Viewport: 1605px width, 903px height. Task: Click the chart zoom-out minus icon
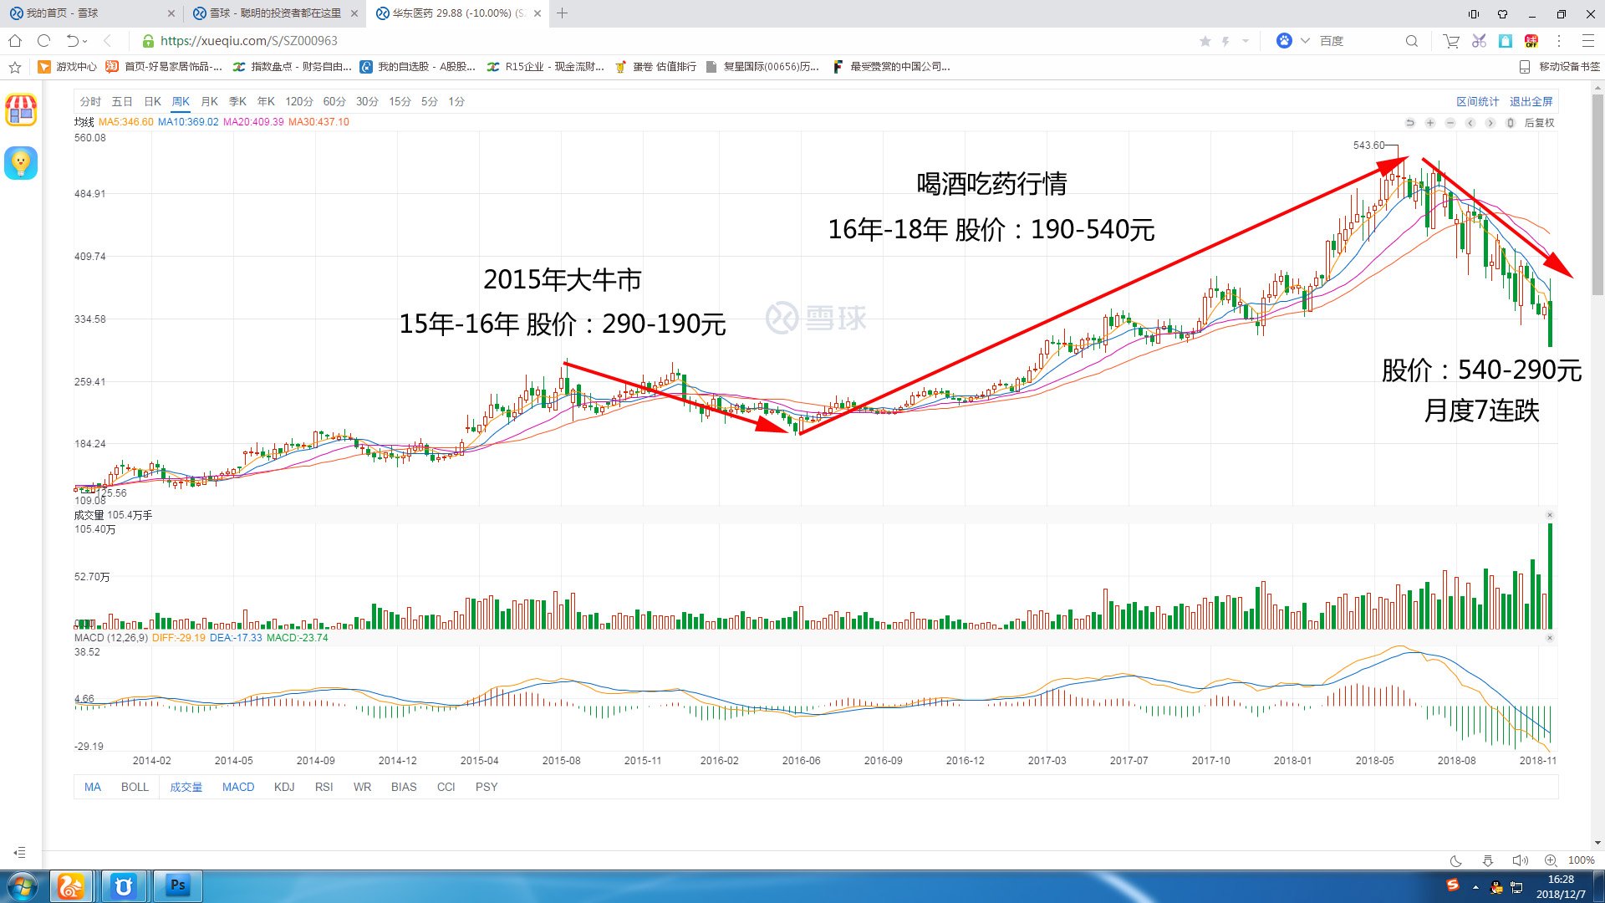click(x=1450, y=123)
